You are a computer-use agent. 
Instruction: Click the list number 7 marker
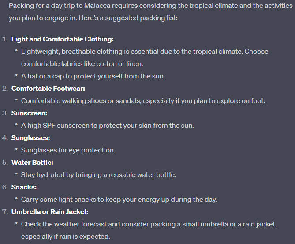5,212
